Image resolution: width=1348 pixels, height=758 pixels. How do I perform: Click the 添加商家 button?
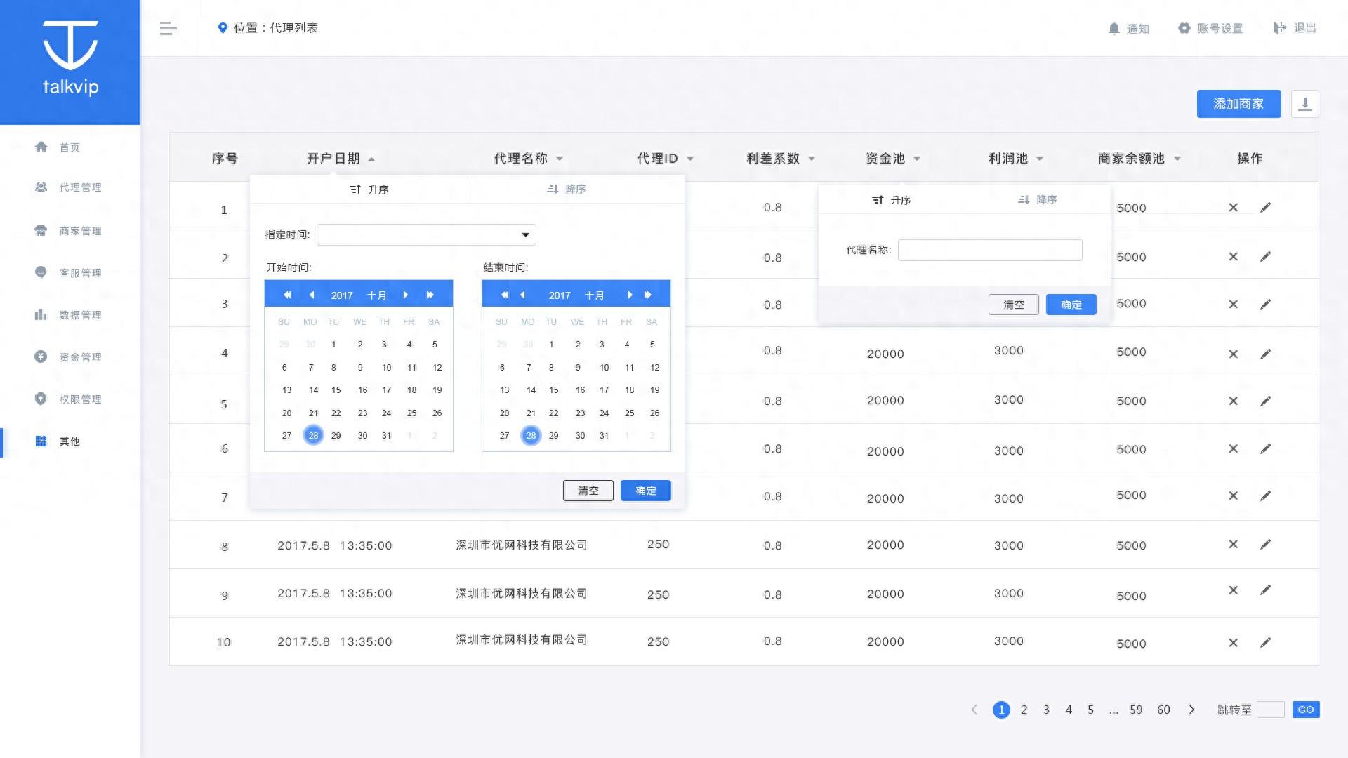[x=1238, y=104]
